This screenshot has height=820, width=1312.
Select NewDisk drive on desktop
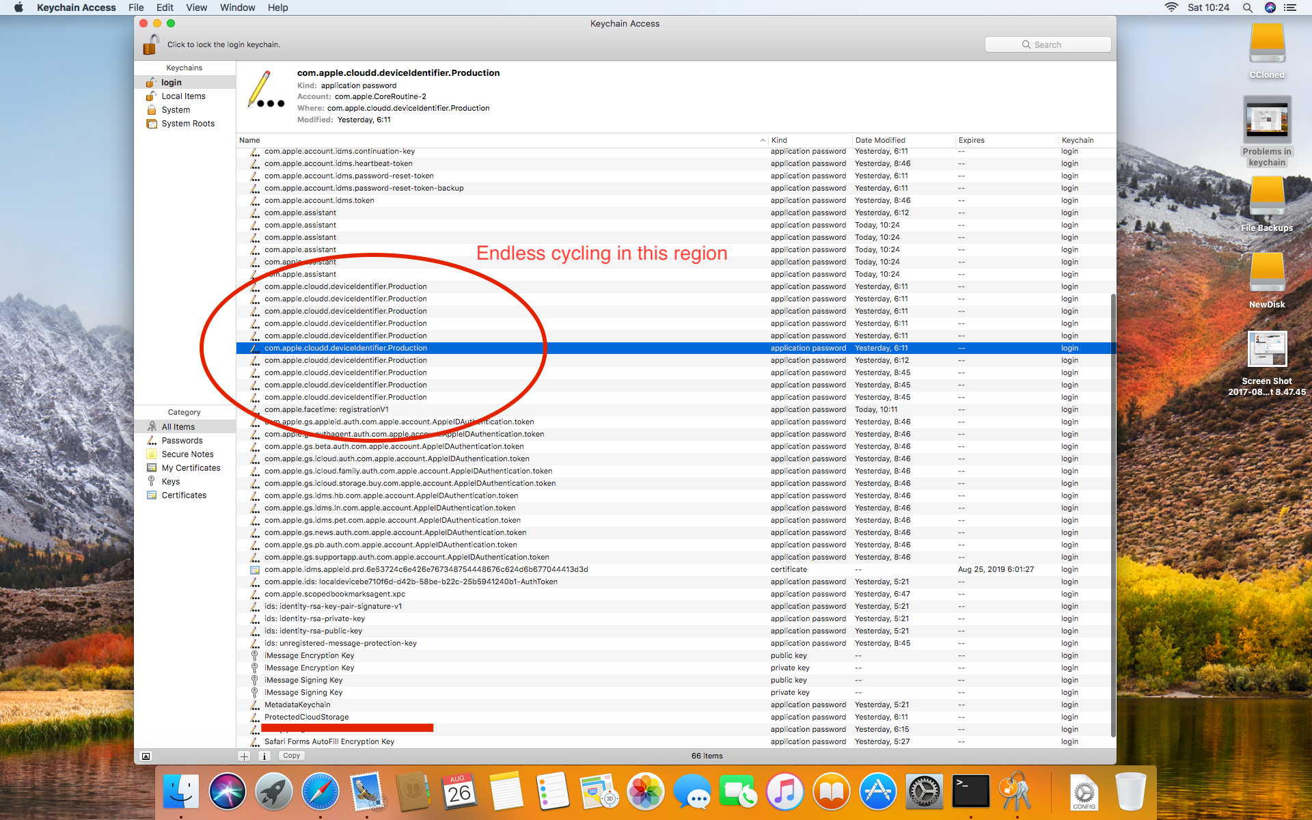coord(1268,281)
